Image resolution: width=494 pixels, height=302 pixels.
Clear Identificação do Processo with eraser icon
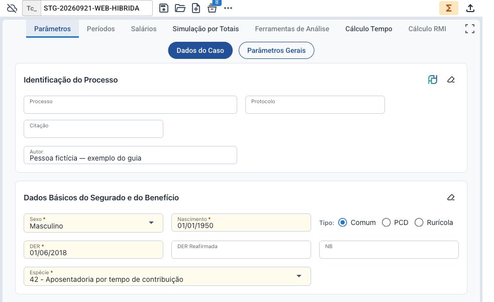coord(451,80)
